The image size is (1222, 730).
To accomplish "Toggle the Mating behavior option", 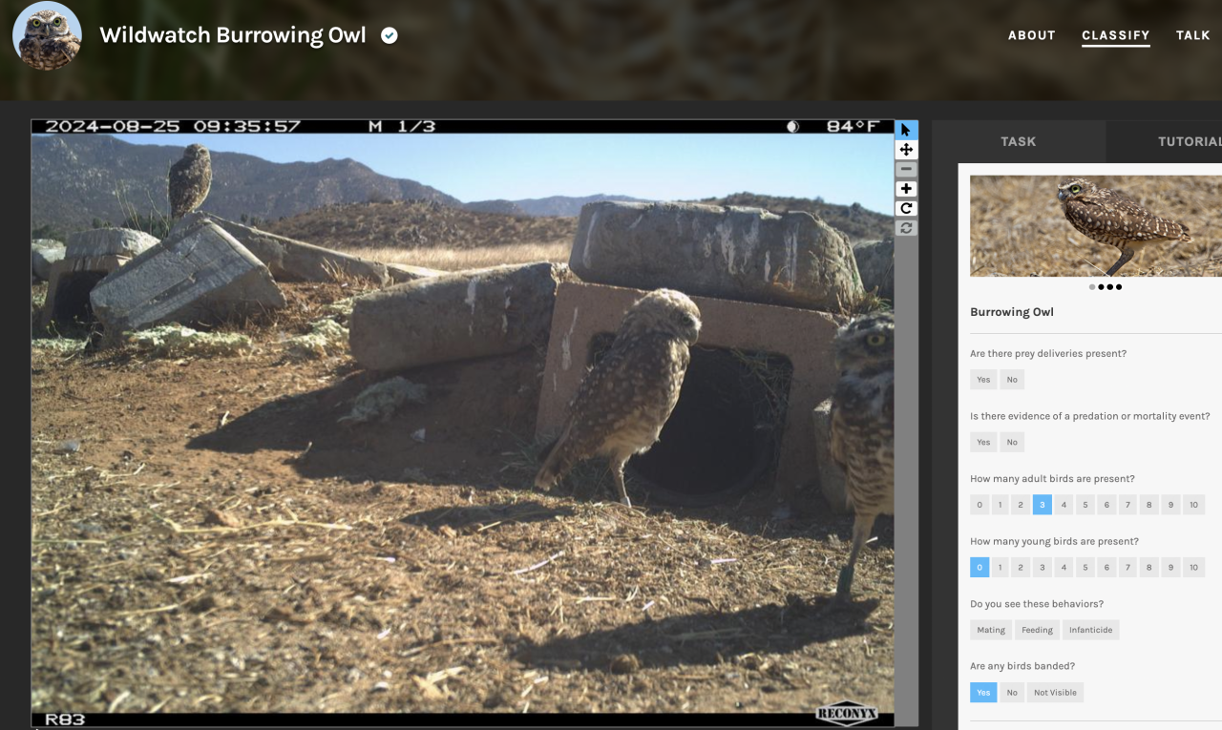I will coord(991,630).
